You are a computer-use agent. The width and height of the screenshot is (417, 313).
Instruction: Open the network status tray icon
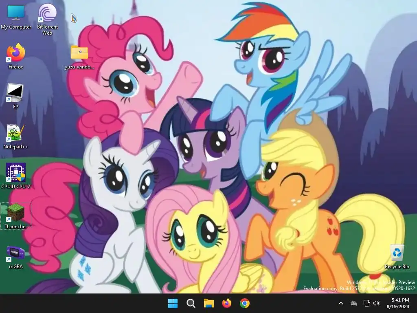click(367, 303)
